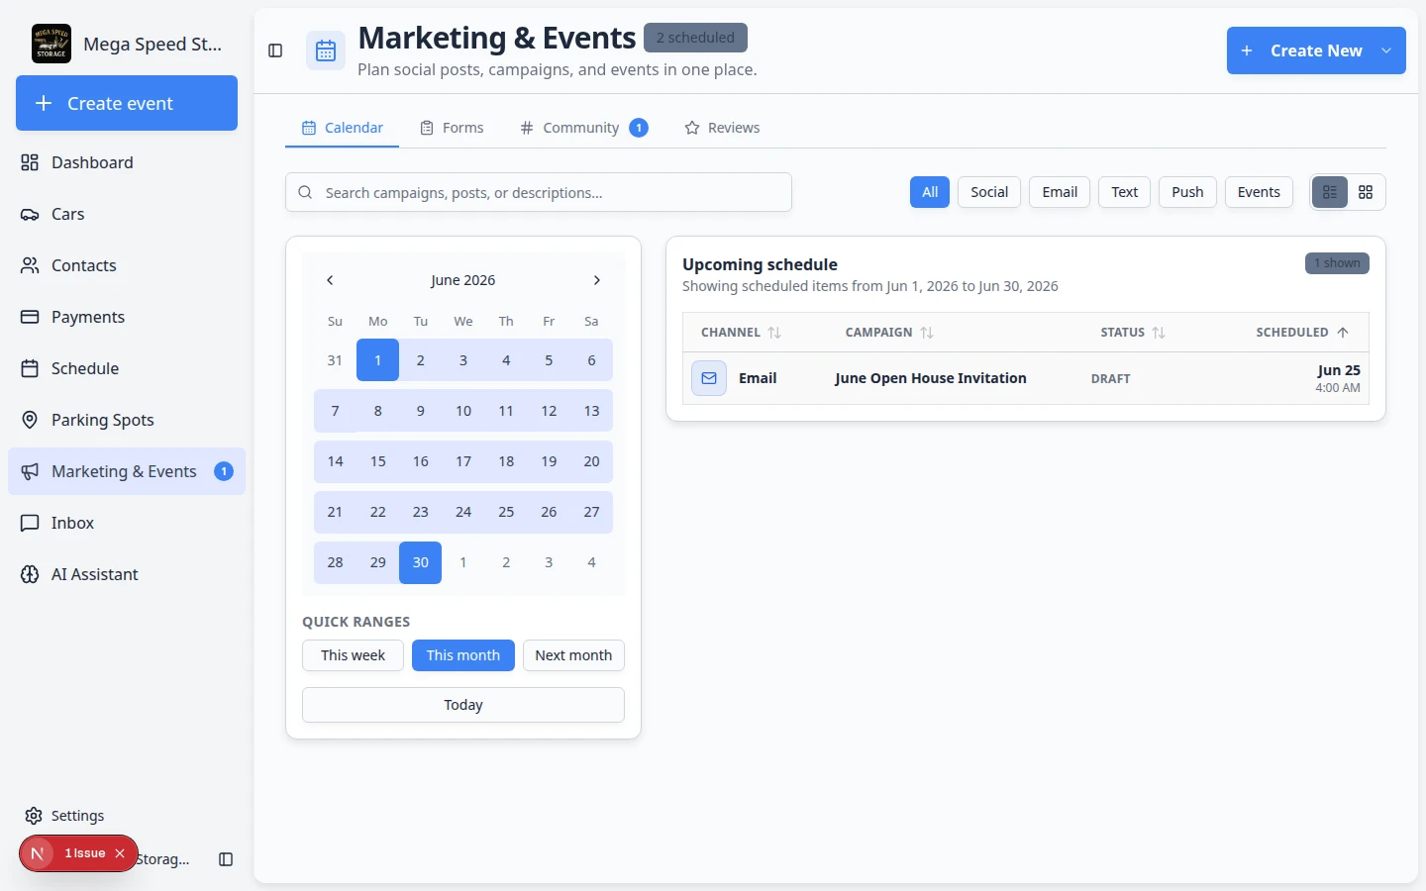Click the DRAFT status cell

click(x=1110, y=379)
